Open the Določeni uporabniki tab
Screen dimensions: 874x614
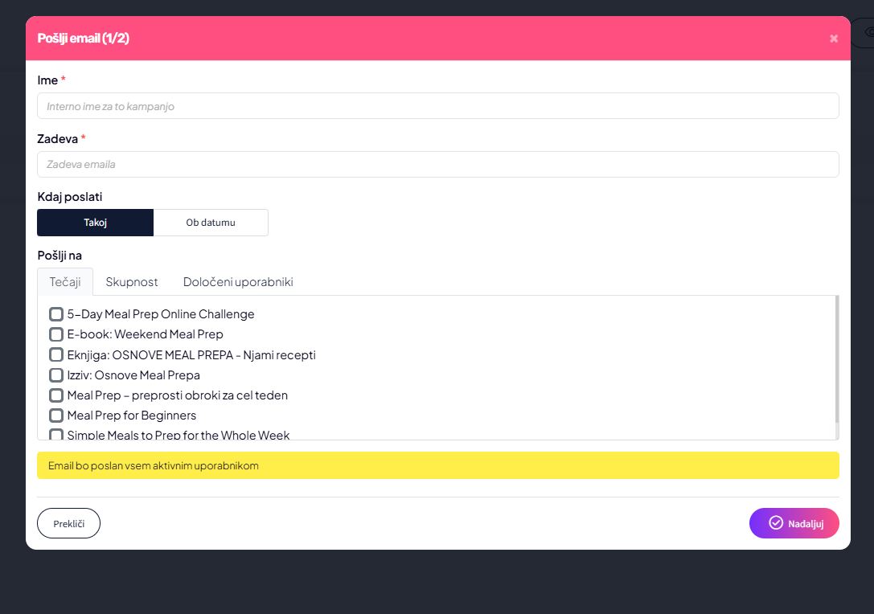tap(238, 282)
